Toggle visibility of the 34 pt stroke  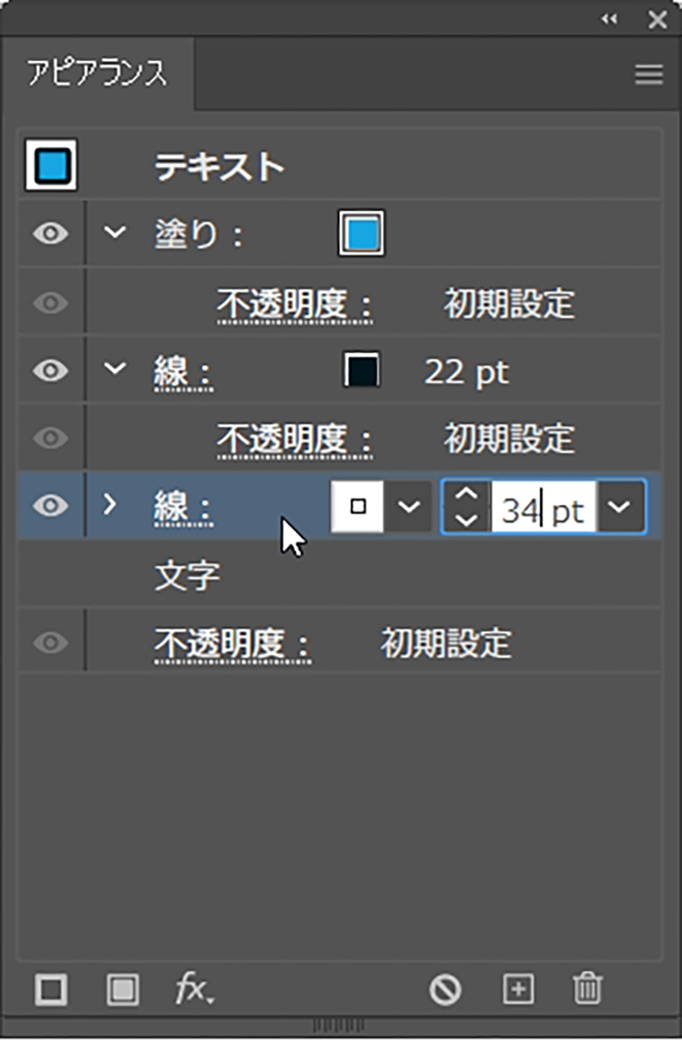point(51,506)
